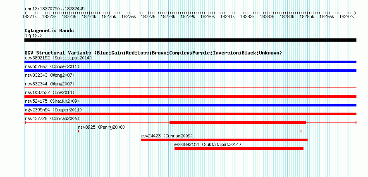Viewport: 368px width, 177px height.
Task: Click the nsv524175 (Shaikh2009) label
Action: [x=52, y=101]
